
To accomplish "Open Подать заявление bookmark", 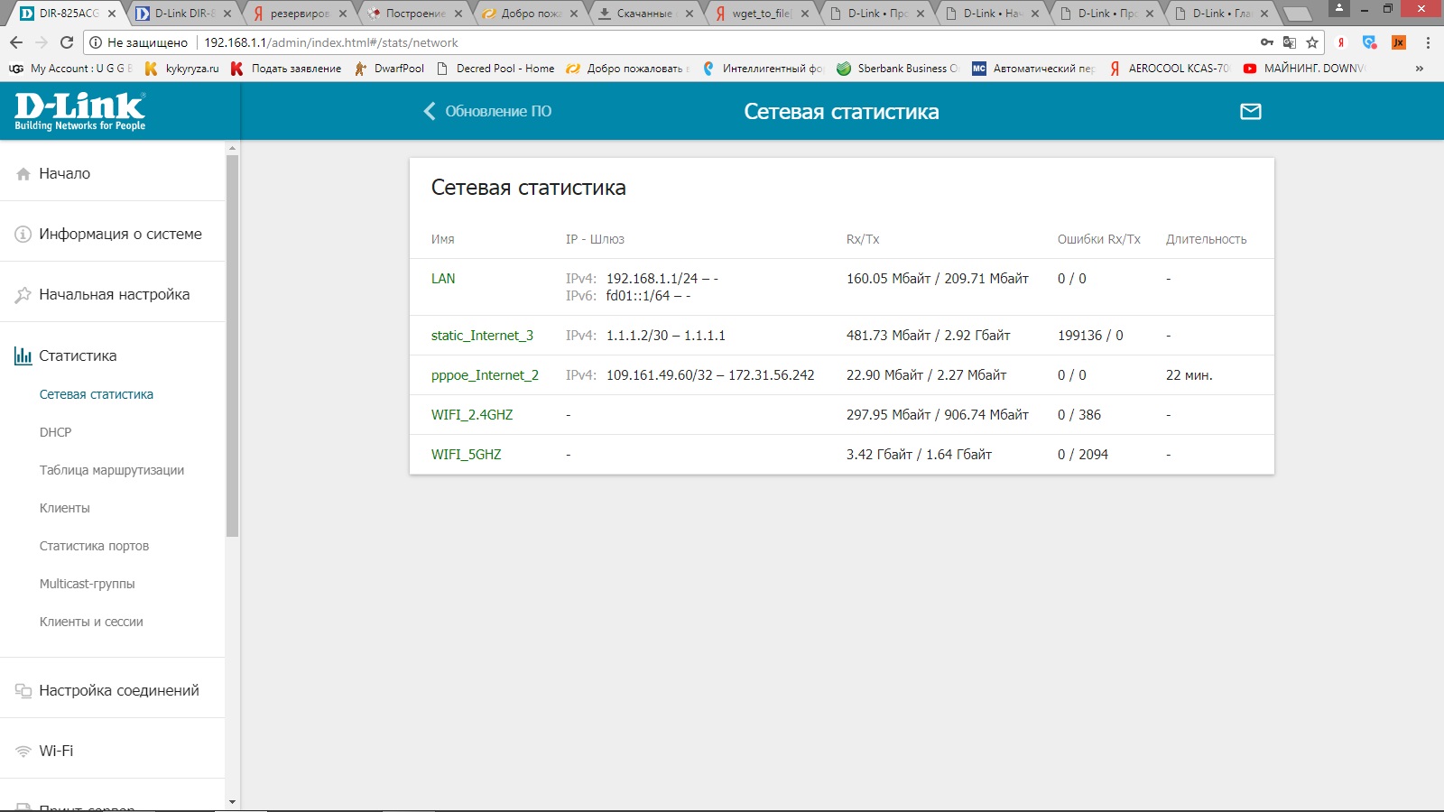I will click(x=286, y=69).
